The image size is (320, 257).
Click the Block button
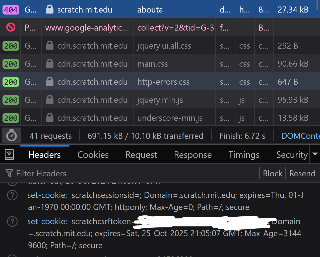(273, 173)
